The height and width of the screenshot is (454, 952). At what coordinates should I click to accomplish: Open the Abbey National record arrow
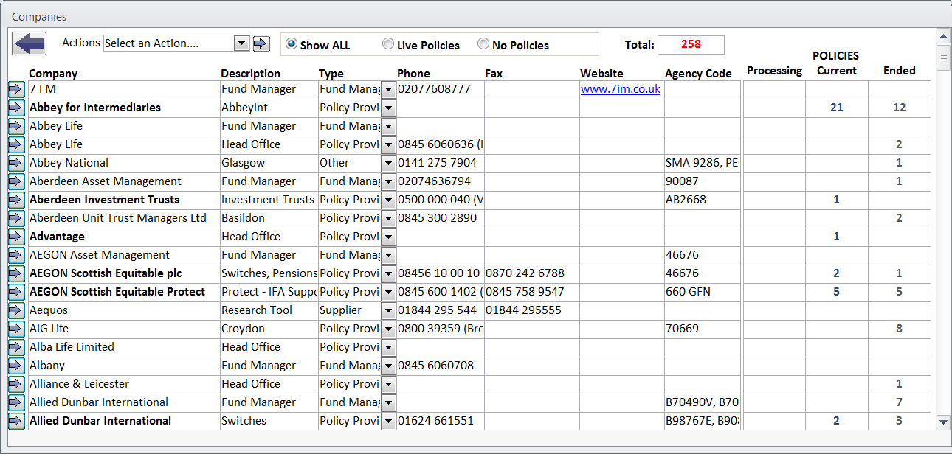16,163
